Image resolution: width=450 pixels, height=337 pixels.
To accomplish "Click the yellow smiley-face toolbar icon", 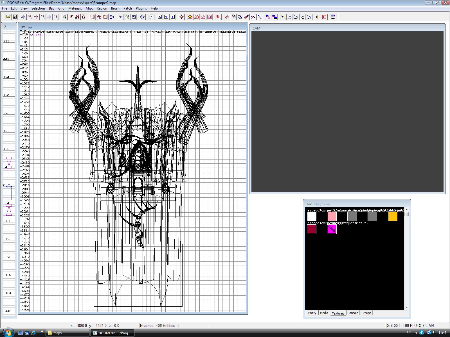I will pos(190,17).
